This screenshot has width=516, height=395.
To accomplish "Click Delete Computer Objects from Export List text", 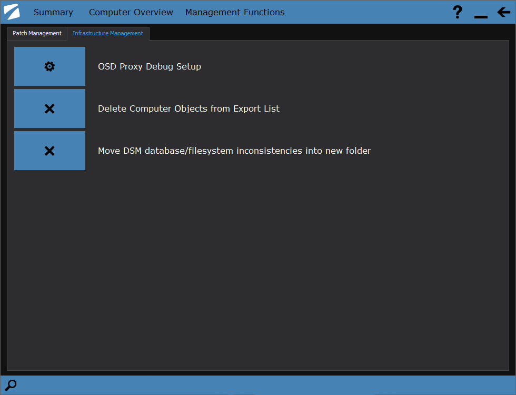I will 189,108.
